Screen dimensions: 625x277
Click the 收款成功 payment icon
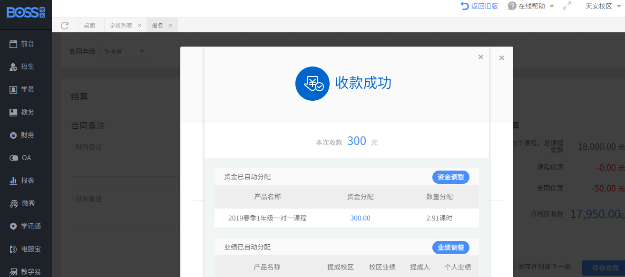312,84
